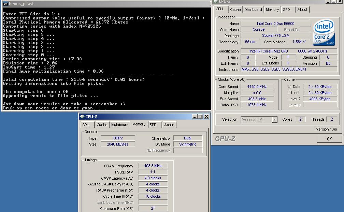Click the memory Type value DDR2
Image resolution: width=344 pixels, height=212 pixels.
tap(118, 138)
